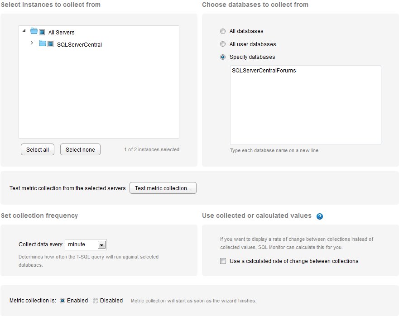Click the All Servers folder icon
Image resolution: width=399 pixels, height=316 pixels.
pyautogui.click(x=34, y=32)
